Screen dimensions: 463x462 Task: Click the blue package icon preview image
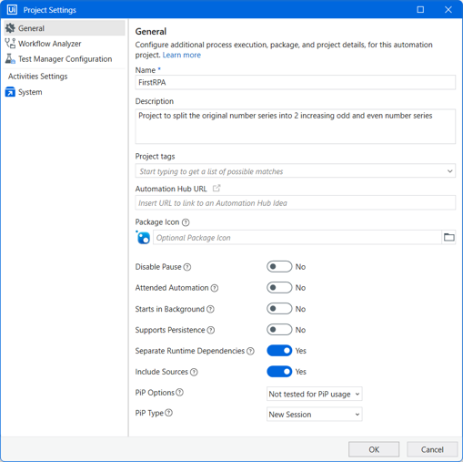(143, 238)
